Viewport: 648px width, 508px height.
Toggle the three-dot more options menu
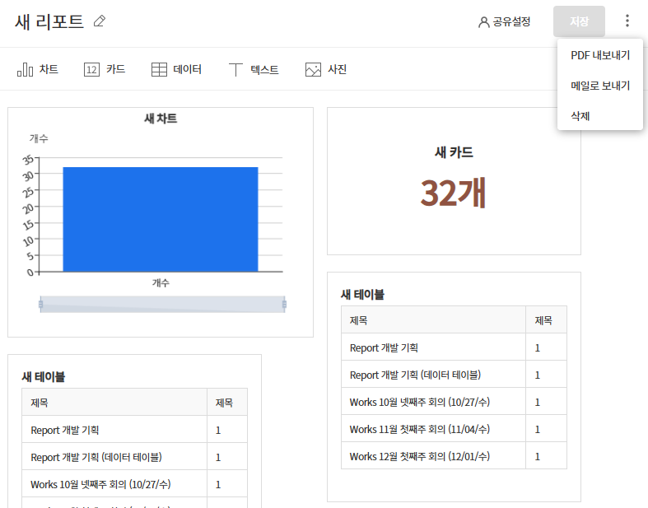[627, 21]
